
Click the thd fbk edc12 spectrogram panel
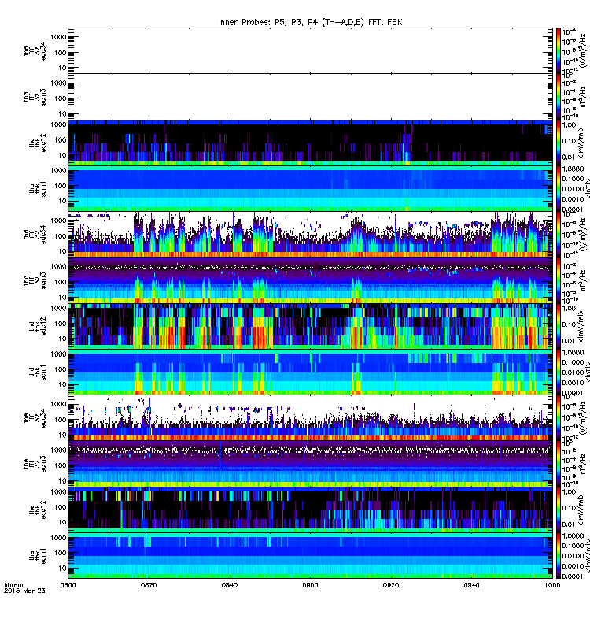310,326
